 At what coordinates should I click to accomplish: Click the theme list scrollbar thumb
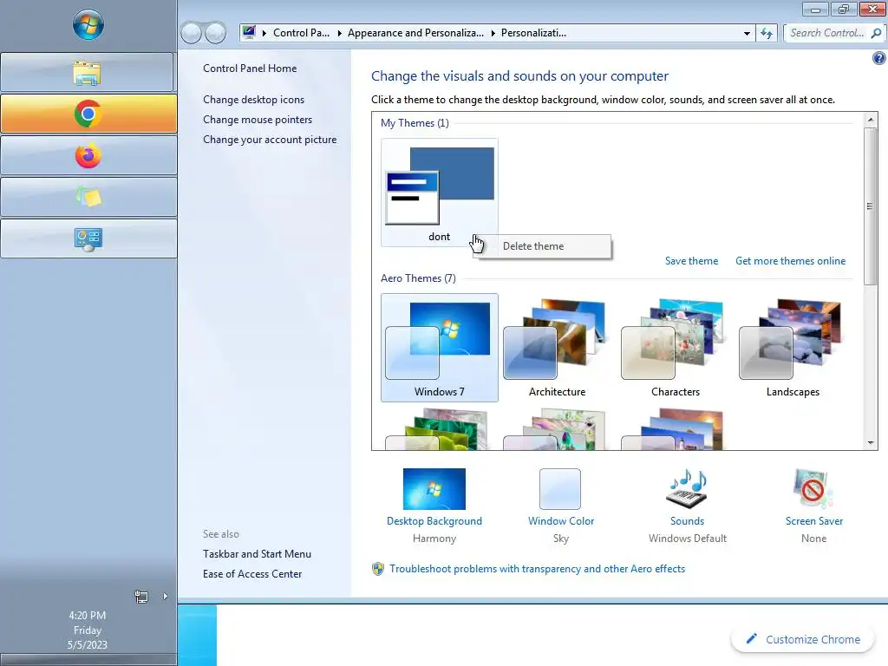(x=871, y=206)
